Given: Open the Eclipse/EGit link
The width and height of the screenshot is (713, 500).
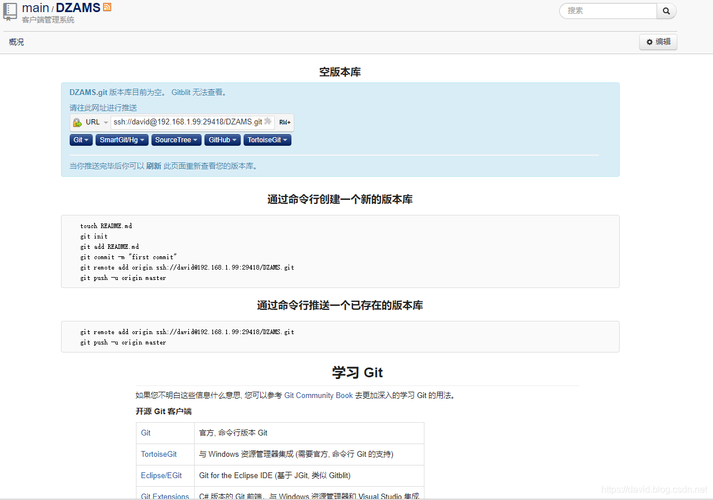Looking at the screenshot, I should [x=161, y=475].
